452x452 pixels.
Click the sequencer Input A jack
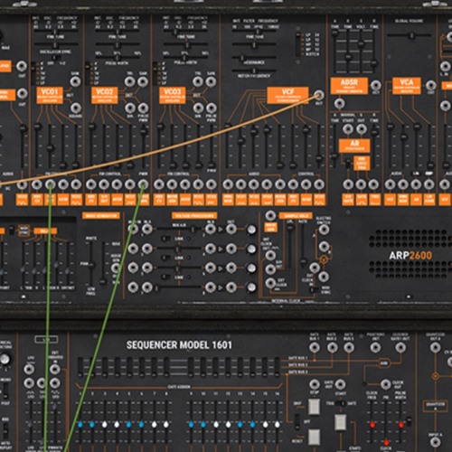(436, 442)
